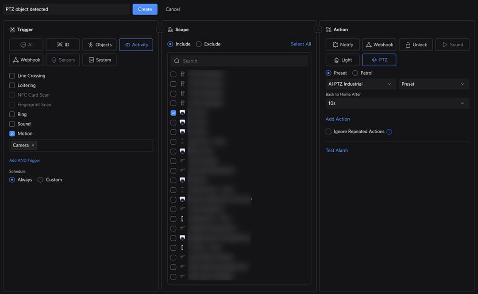Open the Preset selection dropdown

[434, 84]
